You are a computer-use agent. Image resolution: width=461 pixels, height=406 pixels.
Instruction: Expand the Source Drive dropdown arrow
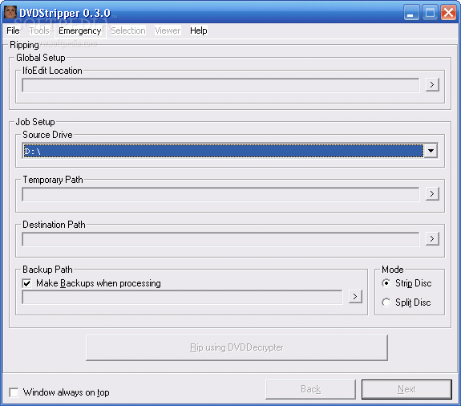[x=431, y=151]
